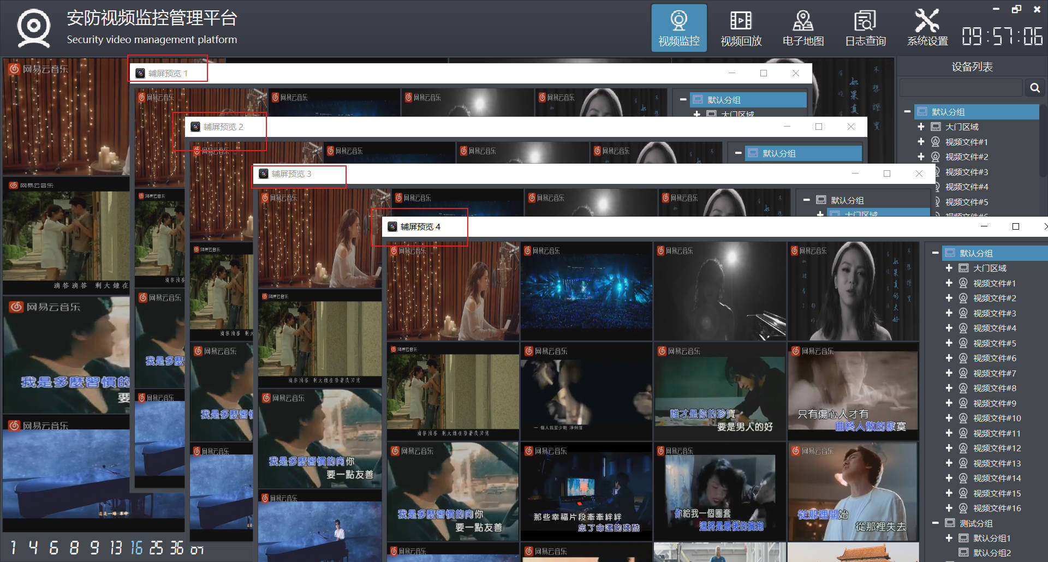Image resolution: width=1048 pixels, height=562 pixels.
Task: Restore down the main platform window
Action: click(x=1016, y=9)
